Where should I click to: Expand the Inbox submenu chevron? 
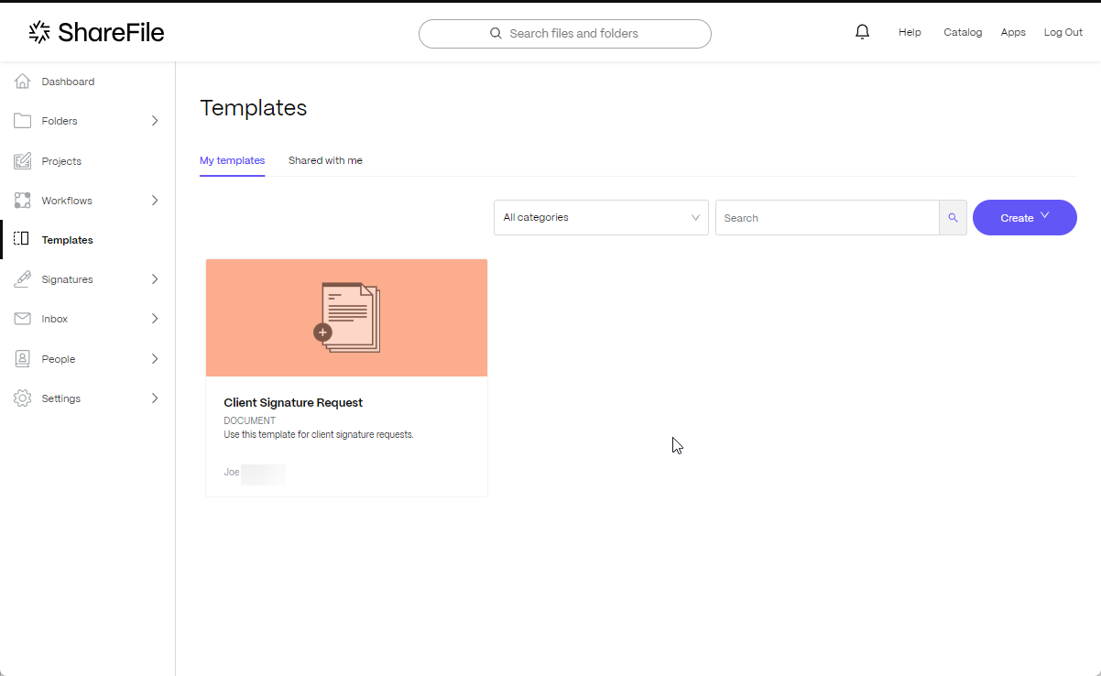(155, 319)
